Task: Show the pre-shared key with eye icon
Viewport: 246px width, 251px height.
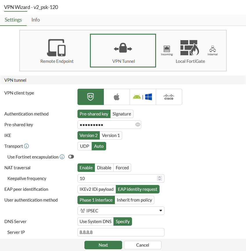Action: [x=138, y=124]
